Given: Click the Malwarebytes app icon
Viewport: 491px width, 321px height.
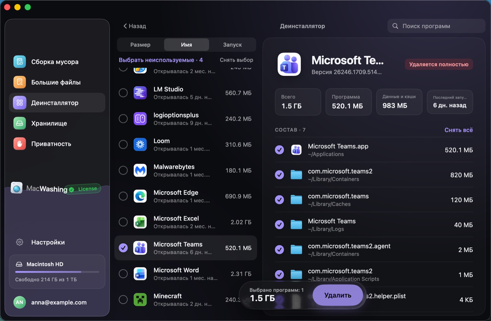Looking at the screenshot, I should tap(140, 170).
